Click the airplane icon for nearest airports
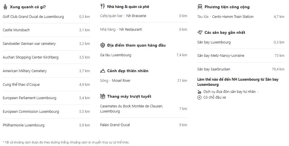This screenshot has width=289, height=146. click(x=200, y=32)
